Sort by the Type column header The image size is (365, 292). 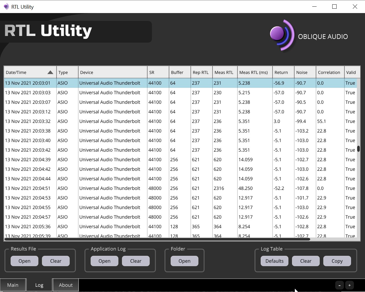(x=67, y=72)
